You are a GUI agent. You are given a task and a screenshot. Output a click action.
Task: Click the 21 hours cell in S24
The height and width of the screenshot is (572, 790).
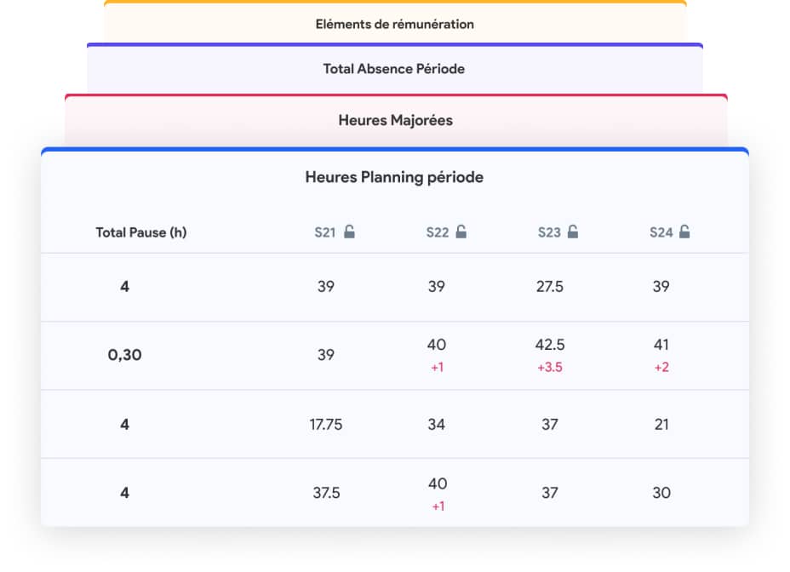pos(661,424)
